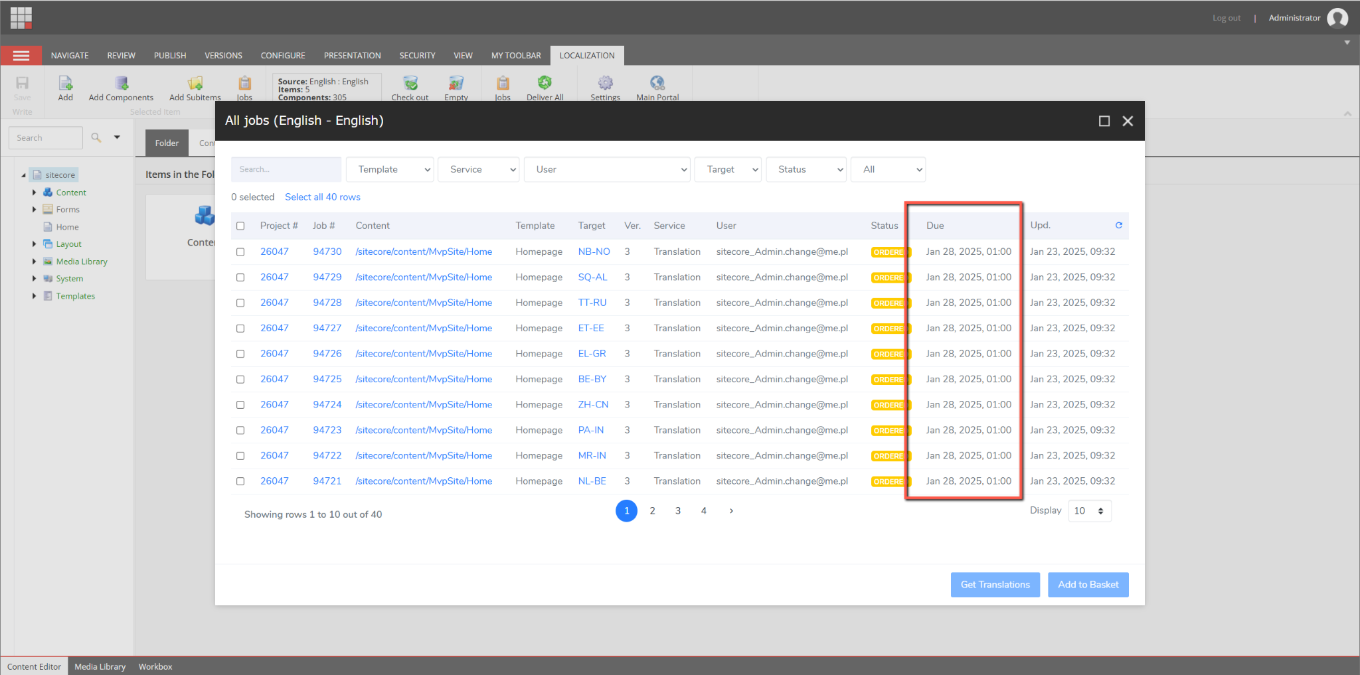Open the All filter dropdown
Viewport: 1360px width, 675px height.
click(x=888, y=169)
